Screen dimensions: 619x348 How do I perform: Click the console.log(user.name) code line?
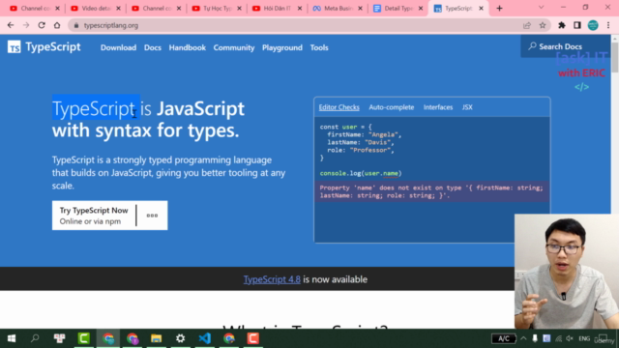point(361,173)
